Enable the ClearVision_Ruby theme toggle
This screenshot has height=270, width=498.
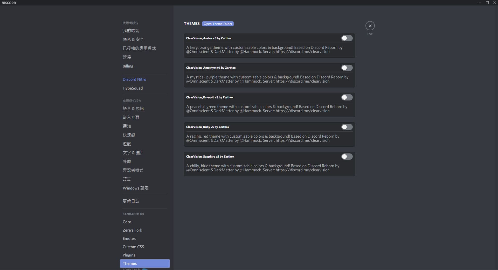347,127
